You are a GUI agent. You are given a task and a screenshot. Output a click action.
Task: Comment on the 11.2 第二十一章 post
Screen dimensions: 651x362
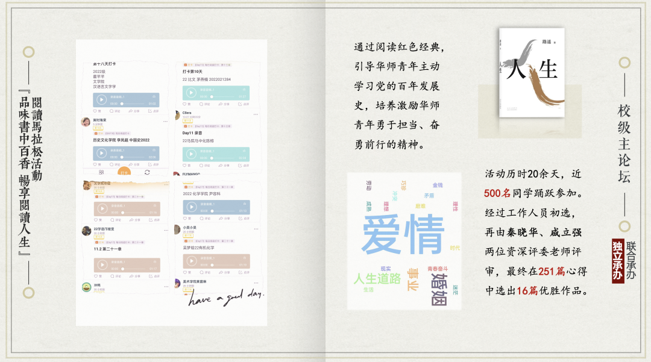[116, 276]
